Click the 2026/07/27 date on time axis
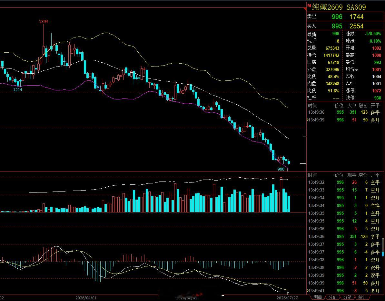 point(287,298)
